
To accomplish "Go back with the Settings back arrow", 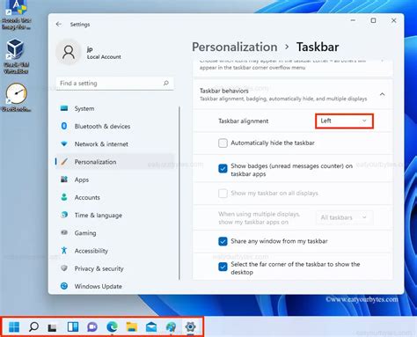I will [x=59, y=24].
